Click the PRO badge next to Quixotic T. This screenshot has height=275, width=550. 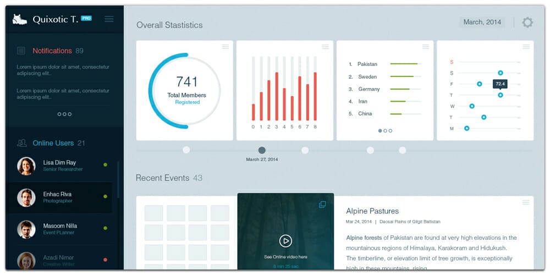pyautogui.click(x=86, y=18)
